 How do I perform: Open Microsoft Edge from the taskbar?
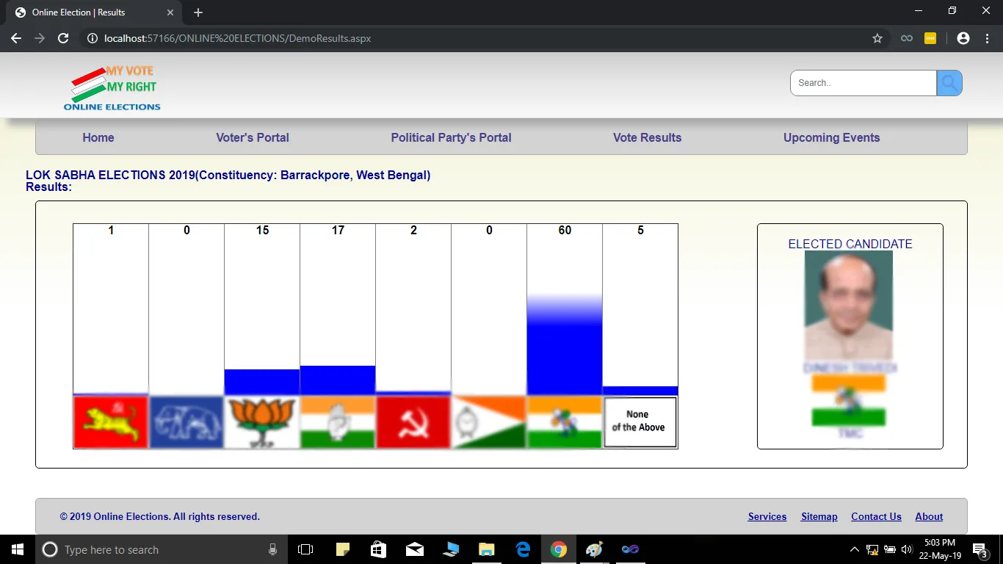[x=523, y=549]
